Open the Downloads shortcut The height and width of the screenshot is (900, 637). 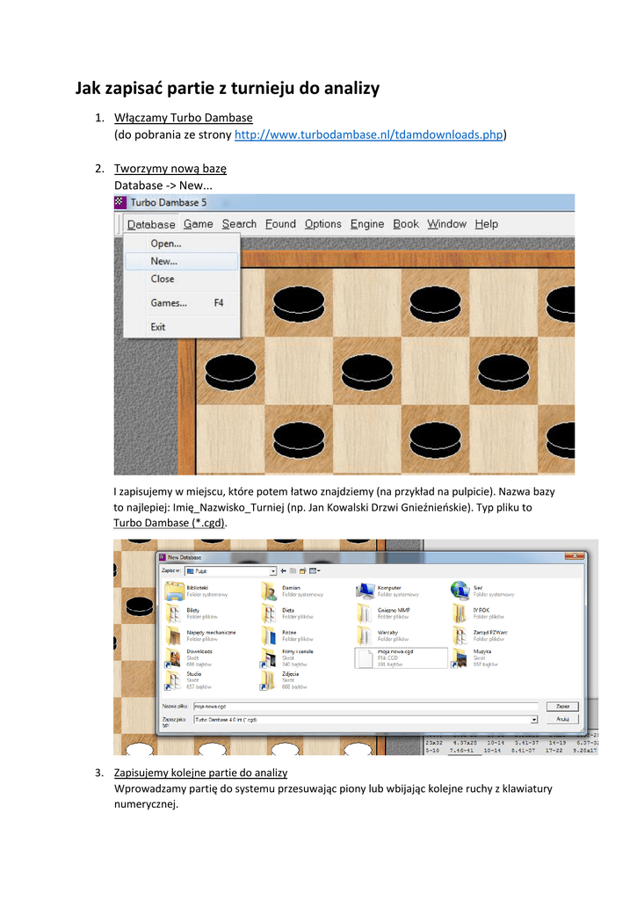174,657
